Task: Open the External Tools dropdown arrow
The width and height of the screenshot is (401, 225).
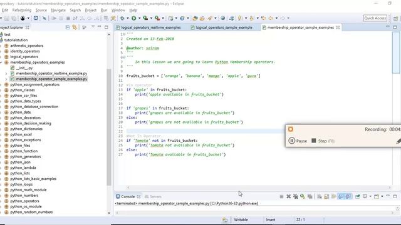Action: [163, 18]
